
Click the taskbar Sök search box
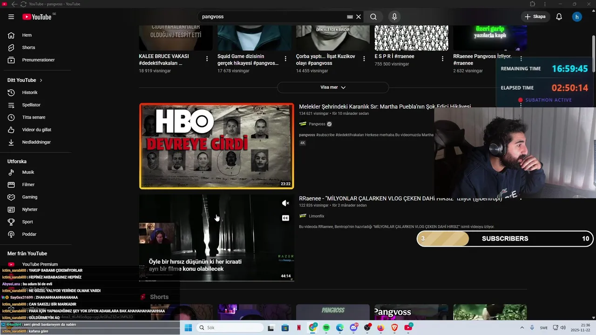(230, 328)
